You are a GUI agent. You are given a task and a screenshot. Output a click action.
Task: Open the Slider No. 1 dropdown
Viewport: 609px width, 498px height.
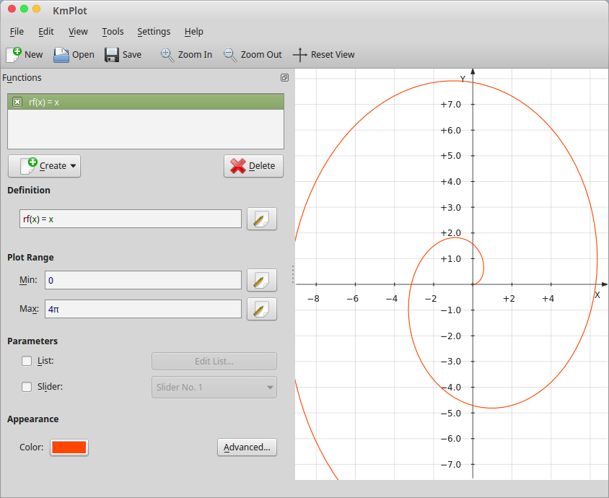point(214,387)
